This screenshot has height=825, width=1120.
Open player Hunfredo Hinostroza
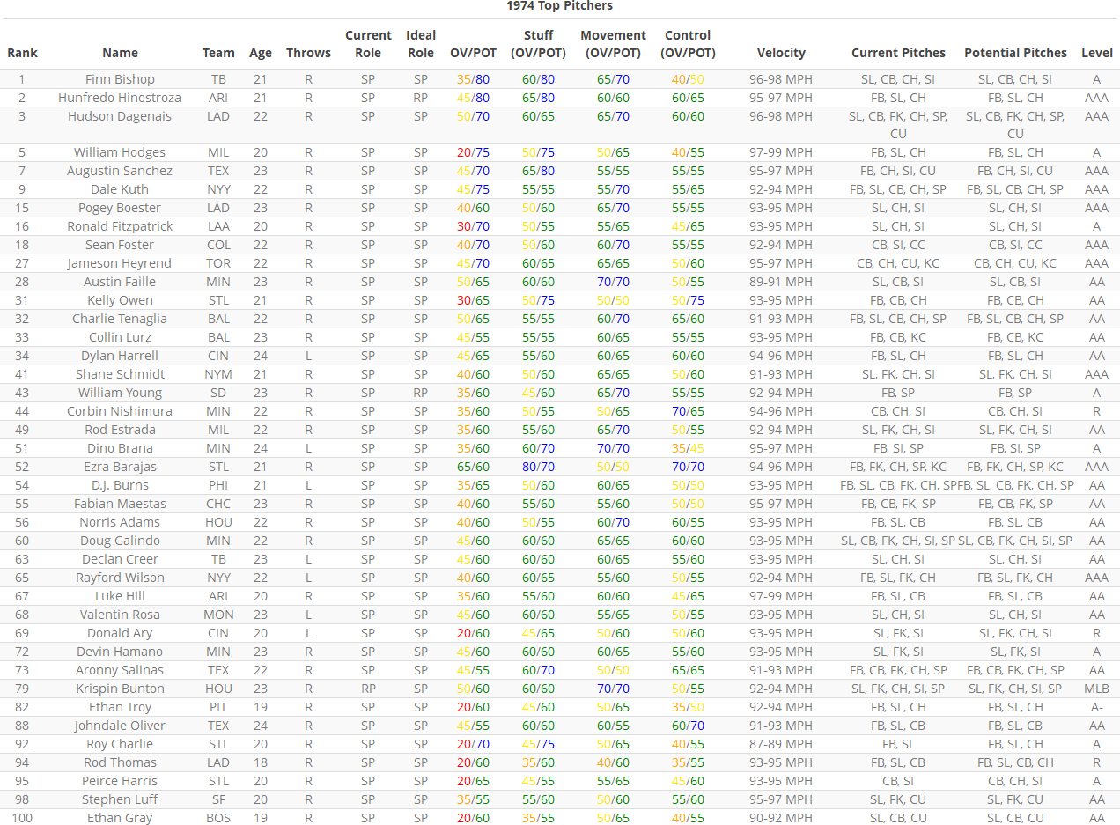click(120, 98)
